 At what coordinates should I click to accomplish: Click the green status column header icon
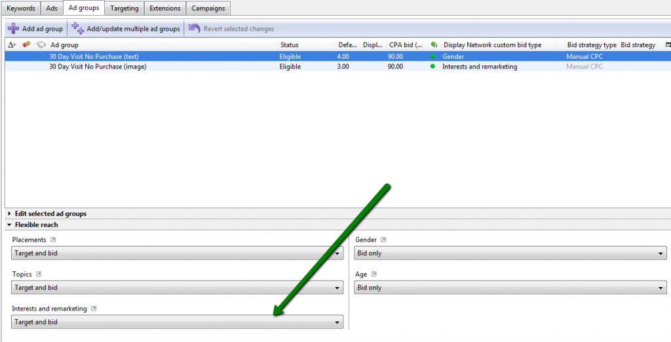(x=433, y=45)
